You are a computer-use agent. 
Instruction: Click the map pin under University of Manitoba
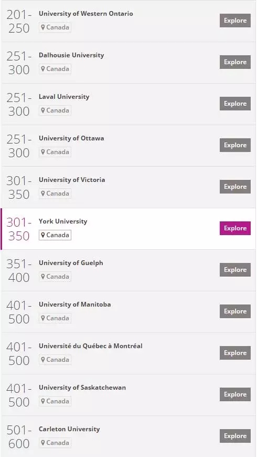point(43,318)
